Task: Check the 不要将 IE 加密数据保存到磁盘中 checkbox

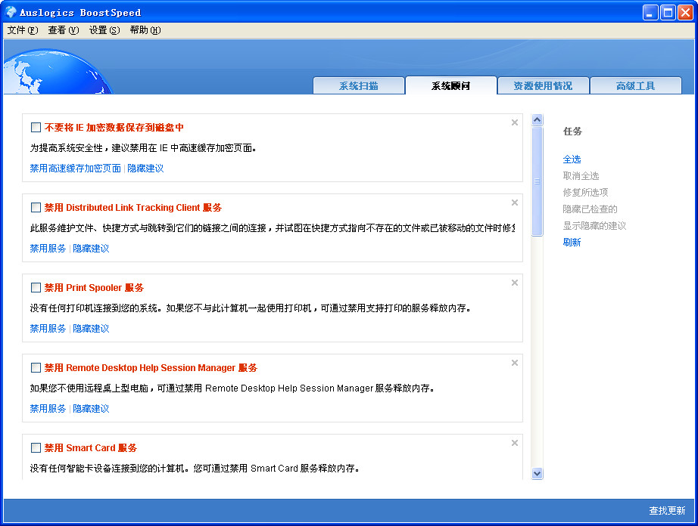Action: (36, 128)
